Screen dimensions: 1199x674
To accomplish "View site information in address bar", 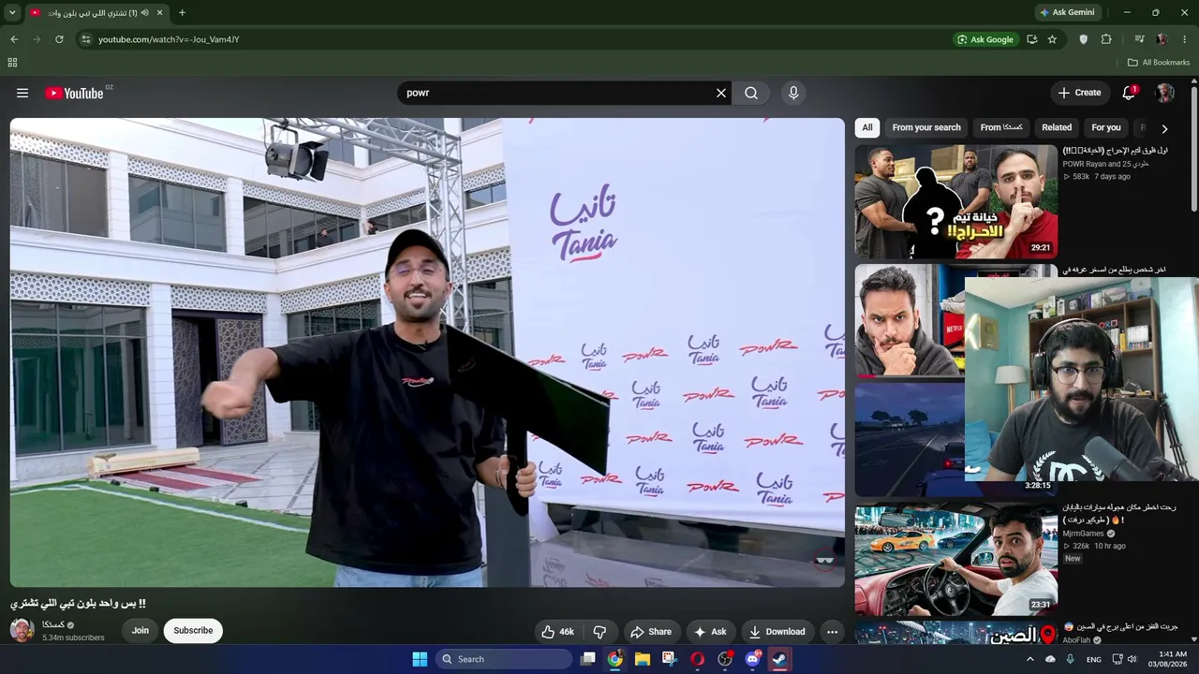I will (x=85, y=39).
